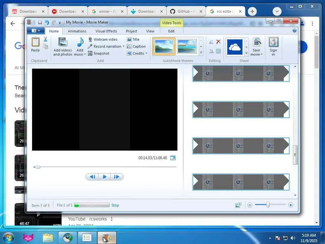
Task: Click volume speaker in system tray
Action: (x=293, y=238)
